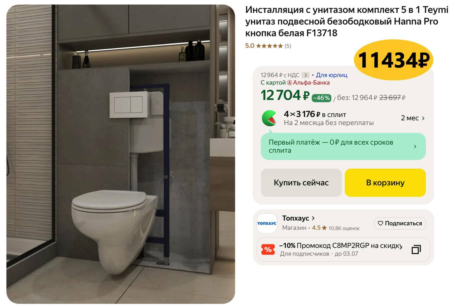Expand the НДС price arrow
Screen dimensions: 455x306
point(306,75)
